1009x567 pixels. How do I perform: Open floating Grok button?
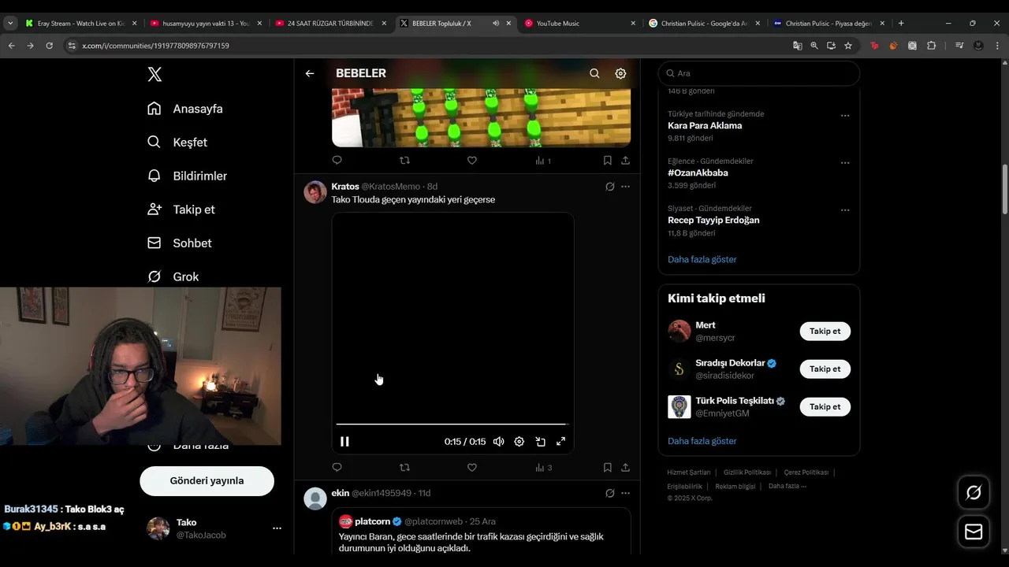click(974, 493)
